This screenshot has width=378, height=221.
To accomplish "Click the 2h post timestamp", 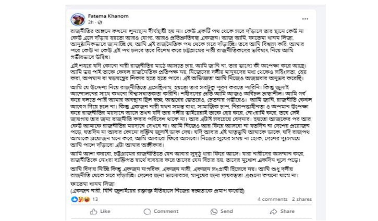I will pyautogui.click(x=91, y=23).
